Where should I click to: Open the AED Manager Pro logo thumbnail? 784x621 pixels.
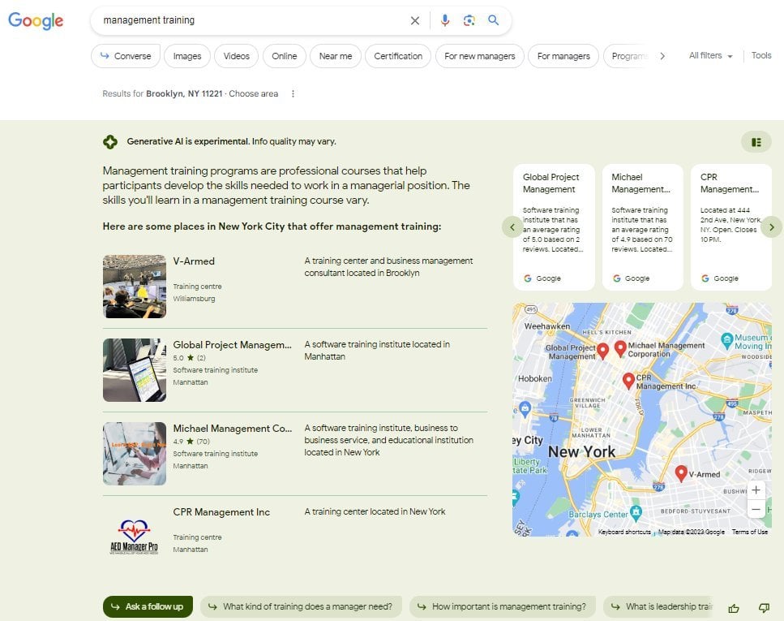point(135,537)
